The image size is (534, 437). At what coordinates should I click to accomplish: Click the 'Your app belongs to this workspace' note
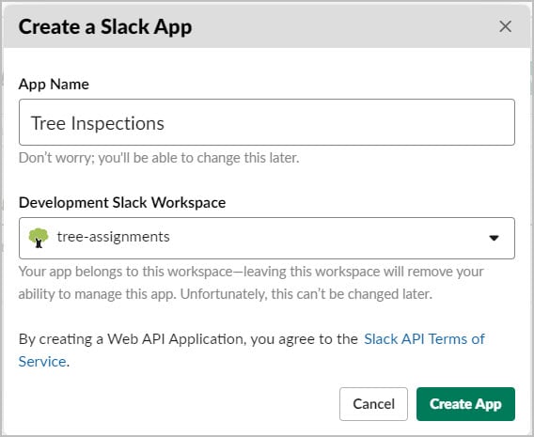251,283
